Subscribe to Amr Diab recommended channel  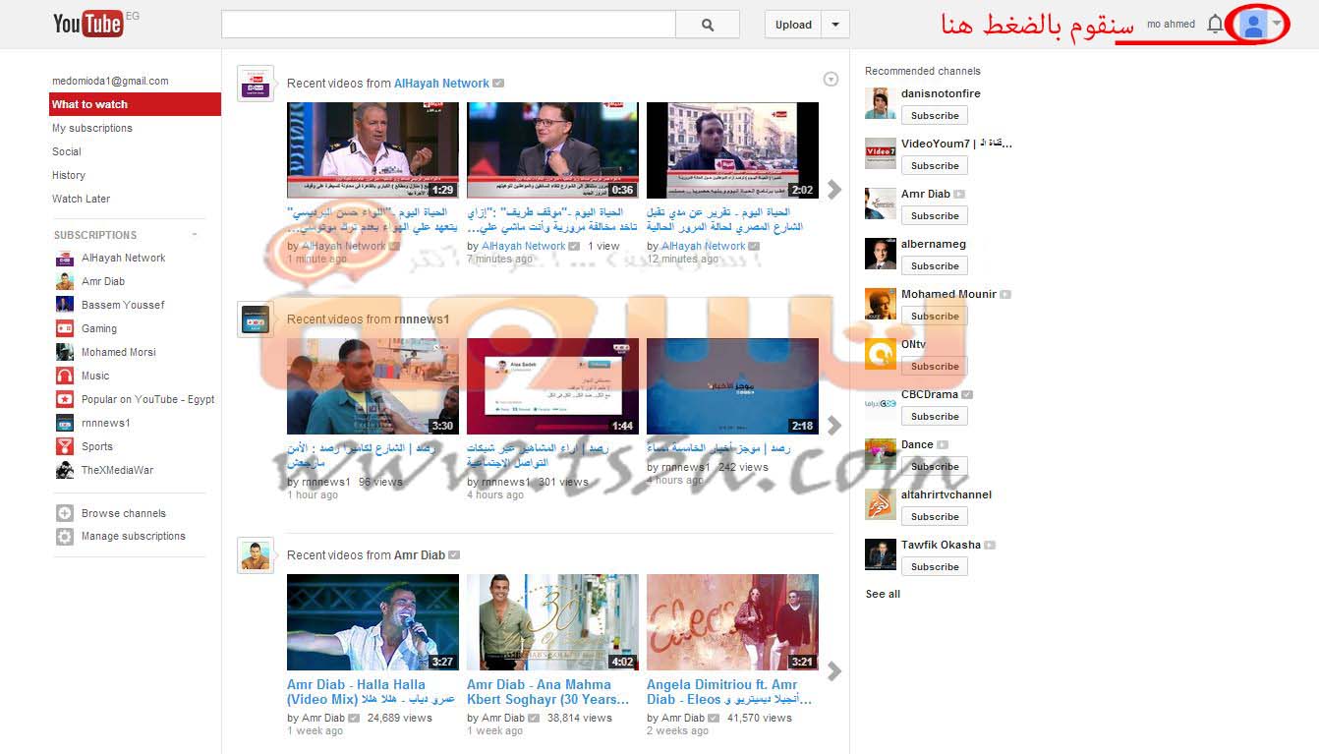pyautogui.click(x=935, y=215)
